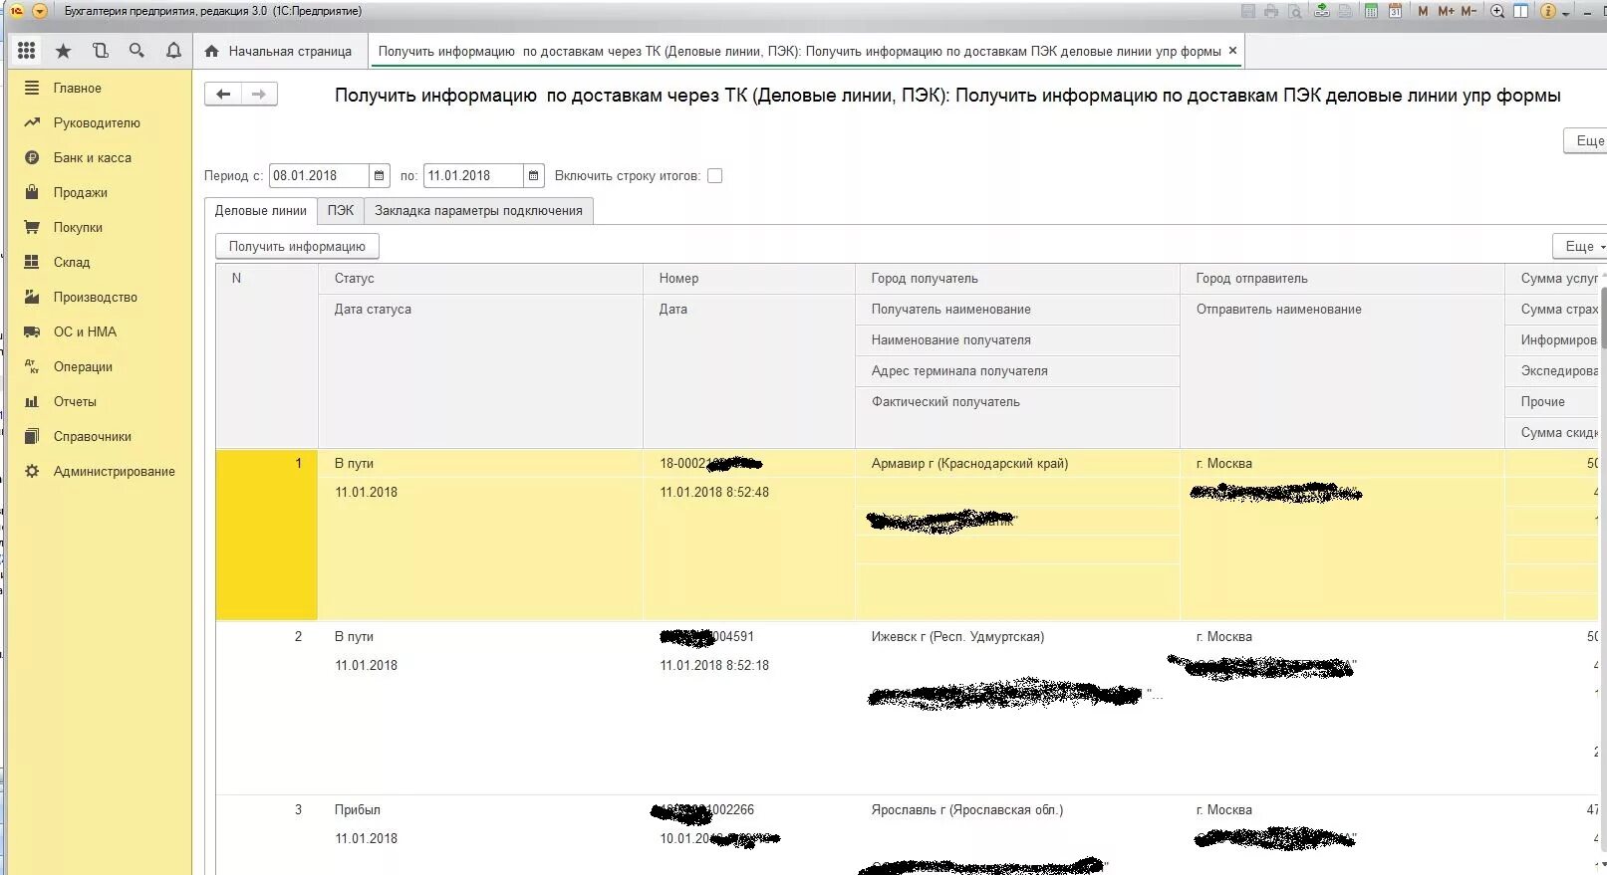
Task: Click the calculator icon in title bar
Action: 1371,11
